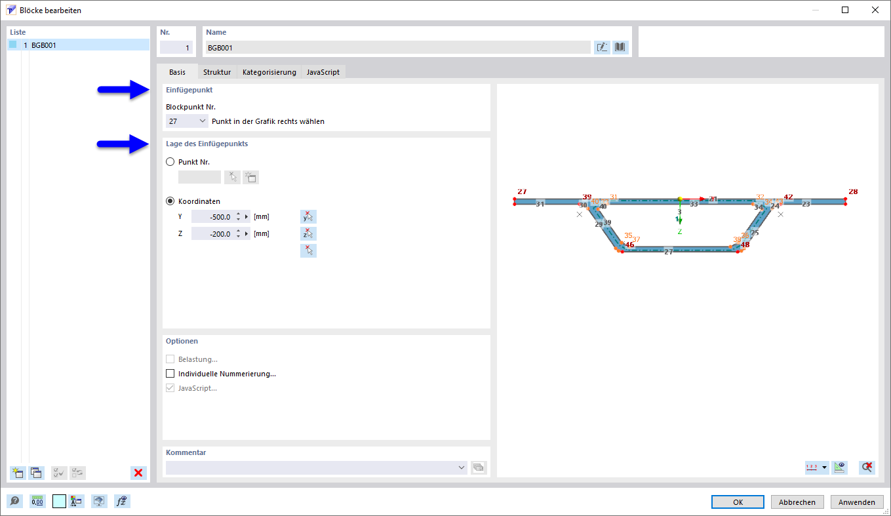Toggle the display properties eye-ruler icon
891x516 pixels.
tap(840, 467)
